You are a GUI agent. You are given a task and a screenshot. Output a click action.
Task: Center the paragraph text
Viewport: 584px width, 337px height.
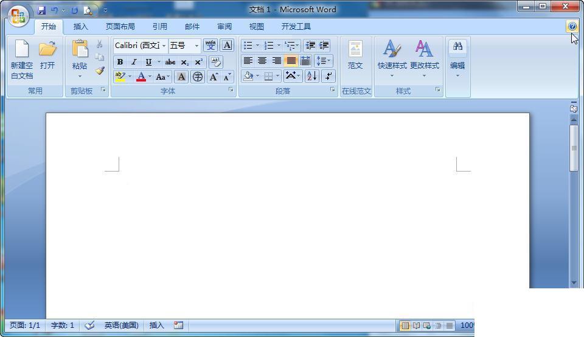262,61
